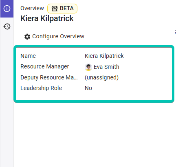Click the Configure Overview button
Image resolution: width=176 pixels, height=167 pixels.
[54, 36]
